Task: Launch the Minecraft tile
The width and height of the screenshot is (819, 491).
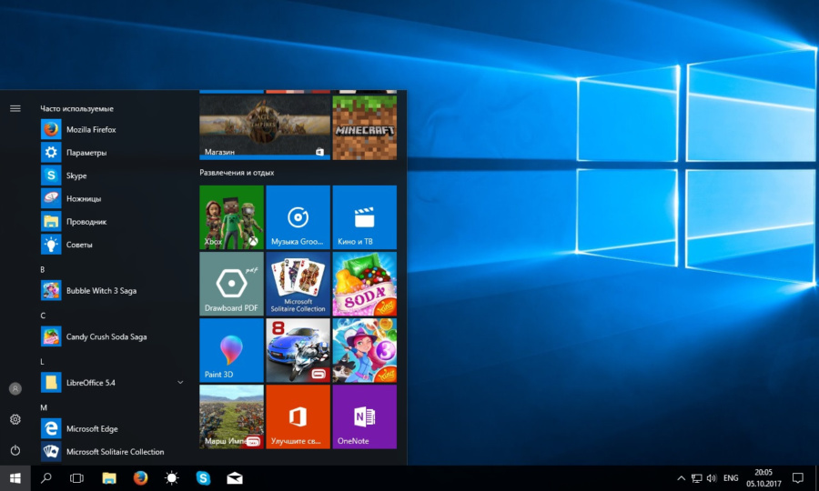Action: point(365,126)
